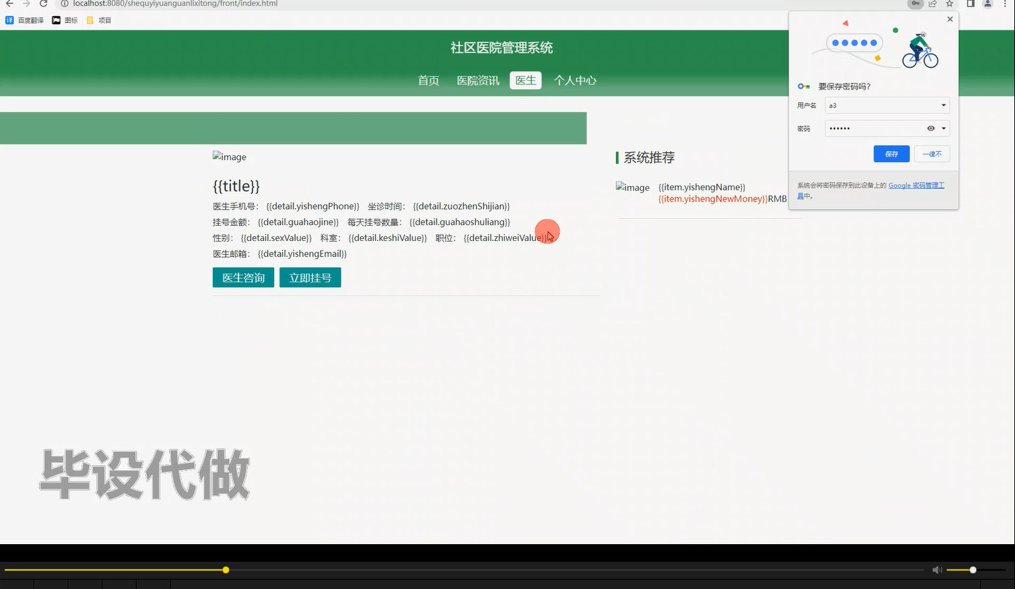
Task: Go back using the back arrow icon
Action: pos(8,4)
